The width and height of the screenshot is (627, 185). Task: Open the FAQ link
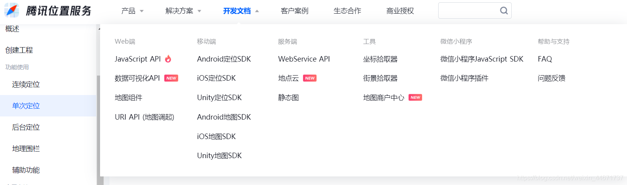pyautogui.click(x=545, y=59)
